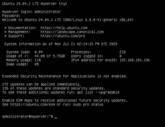Click the system information timestamp line

[61, 44]
